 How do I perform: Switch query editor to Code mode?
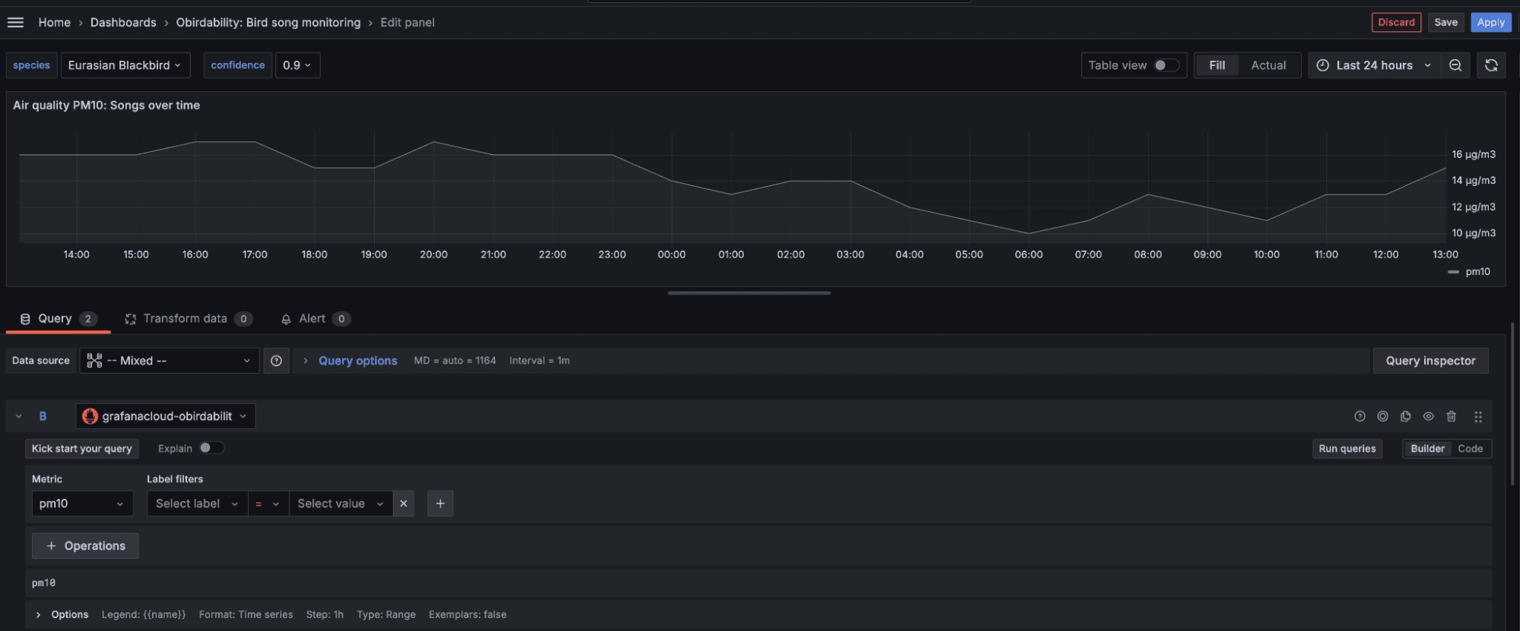click(1470, 449)
